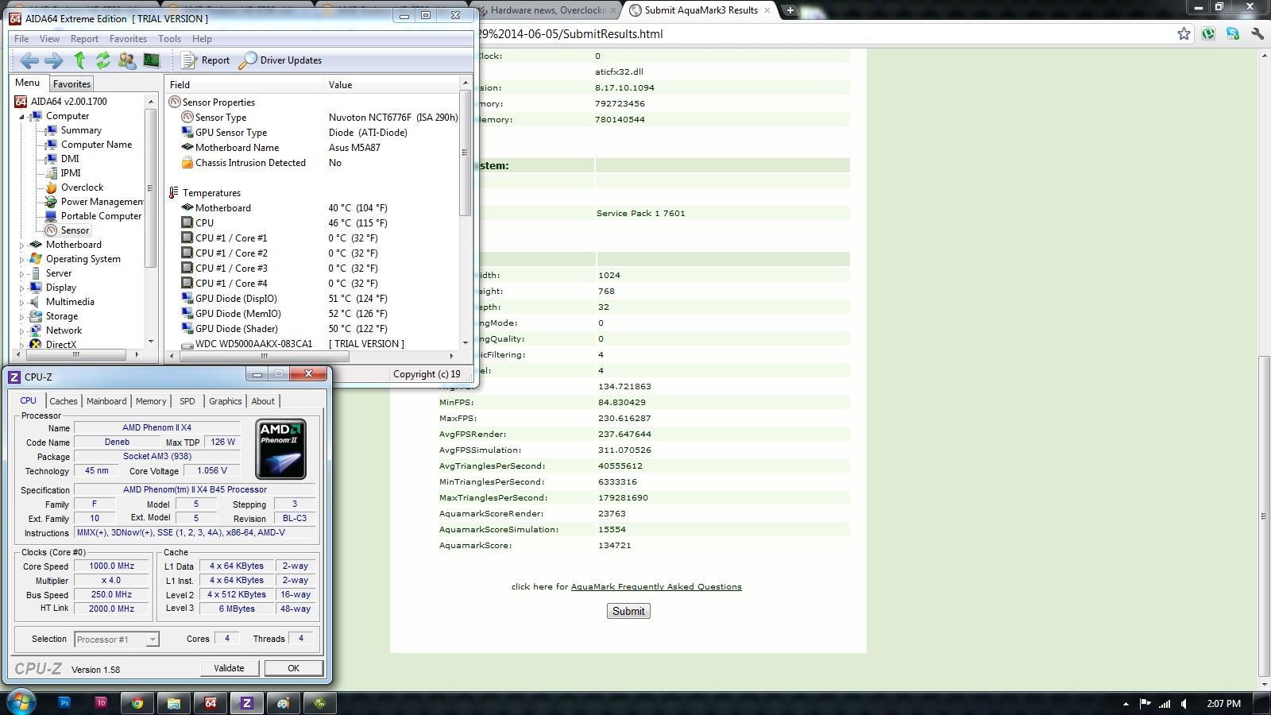Refresh AIDA64 with the green arrows icon
This screenshot has width=1271, height=715.
[103, 60]
